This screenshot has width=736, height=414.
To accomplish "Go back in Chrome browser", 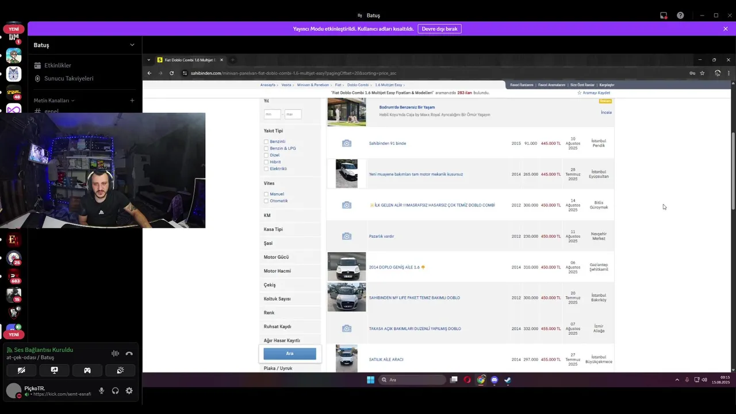I will [x=149, y=73].
